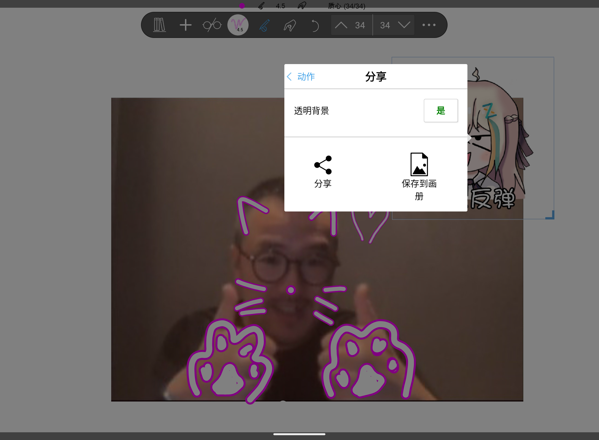Open the notebook library icon
This screenshot has width=599, height=440.
click(x=159, y=25)
